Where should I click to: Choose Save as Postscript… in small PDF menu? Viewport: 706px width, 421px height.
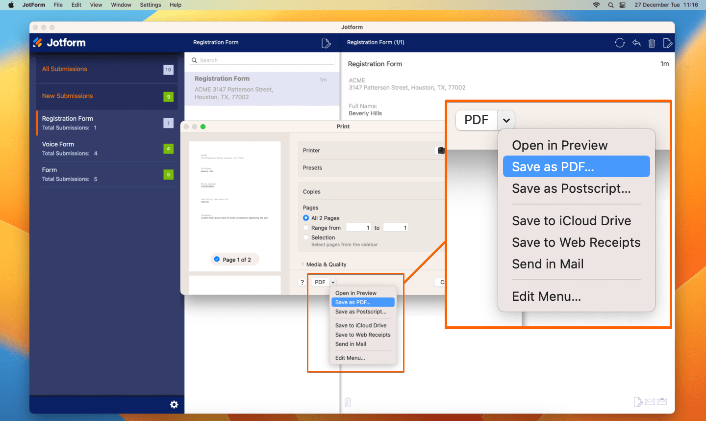pos(363,312)
